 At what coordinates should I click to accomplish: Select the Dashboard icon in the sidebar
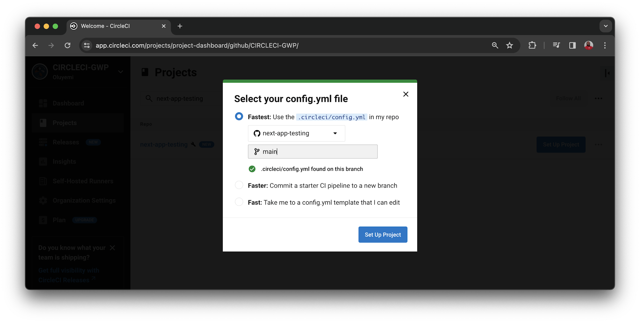pyautogui.click(x=43, y=103)
